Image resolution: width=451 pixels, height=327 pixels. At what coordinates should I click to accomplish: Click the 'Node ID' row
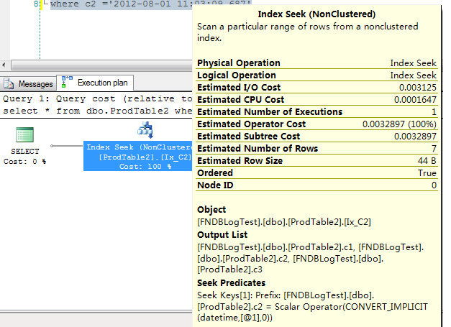click(316, 185)
